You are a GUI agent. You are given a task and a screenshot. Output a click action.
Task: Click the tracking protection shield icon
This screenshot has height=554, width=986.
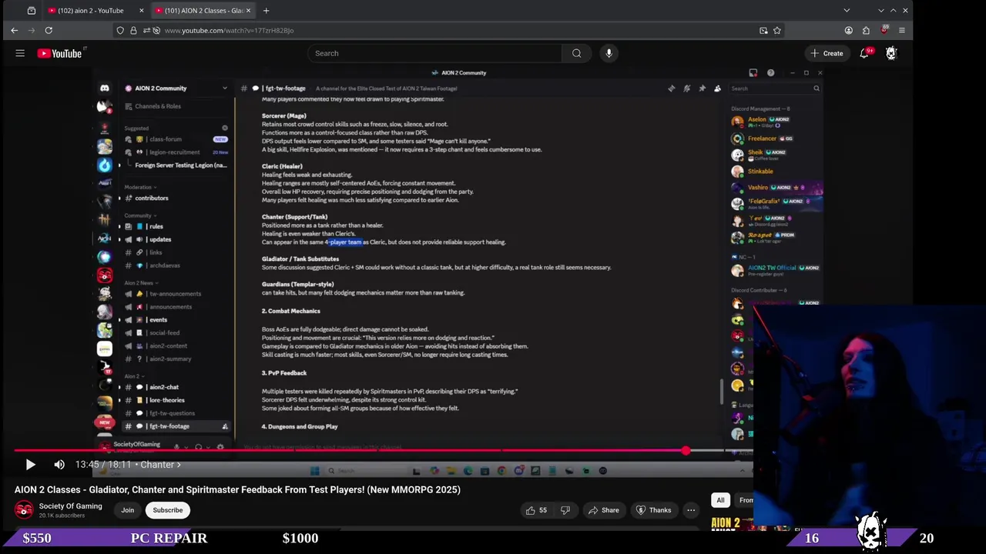pyautogui.click(x=120, y=30)
